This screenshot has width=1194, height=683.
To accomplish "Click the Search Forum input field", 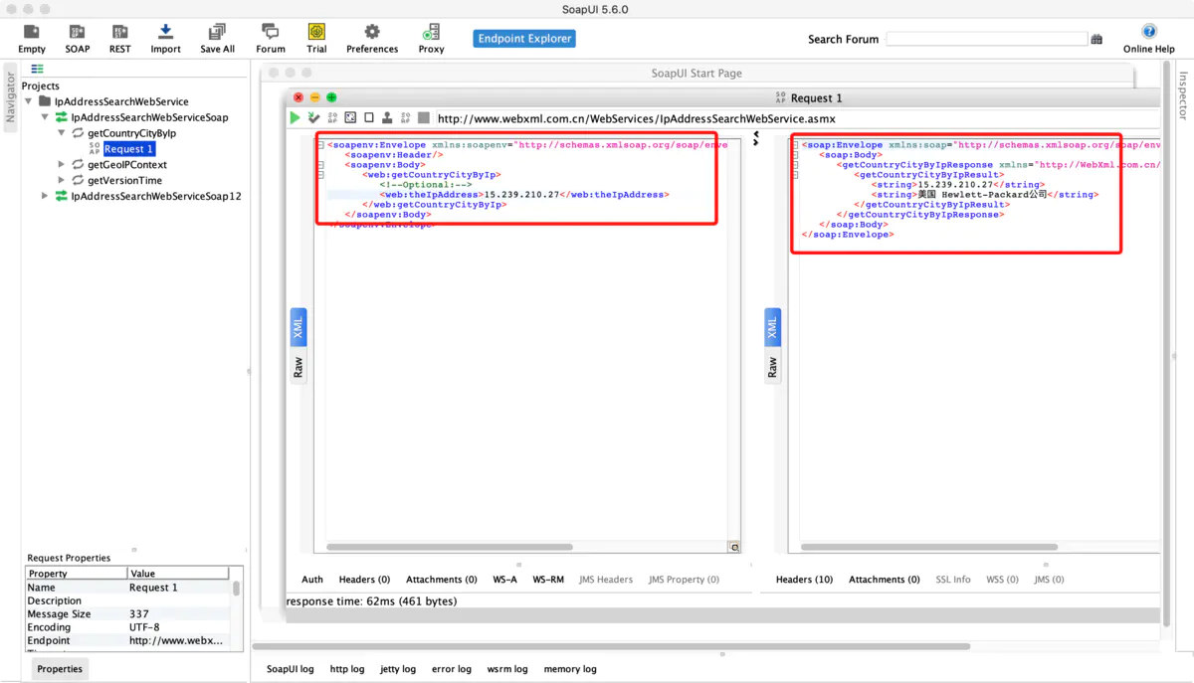I will point(986,39).
